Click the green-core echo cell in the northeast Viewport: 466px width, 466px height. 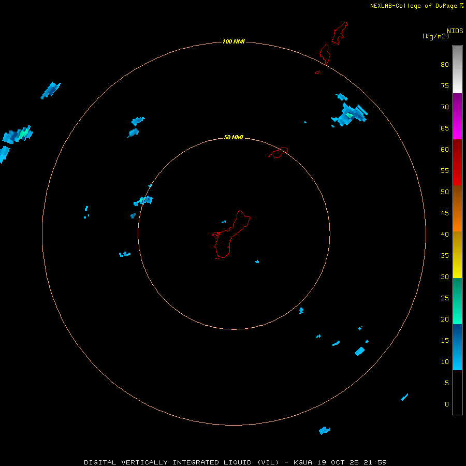tap(349, 115)
